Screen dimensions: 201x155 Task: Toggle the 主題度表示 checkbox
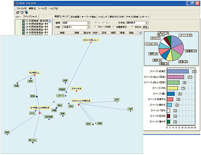click(x=114, y=27)
